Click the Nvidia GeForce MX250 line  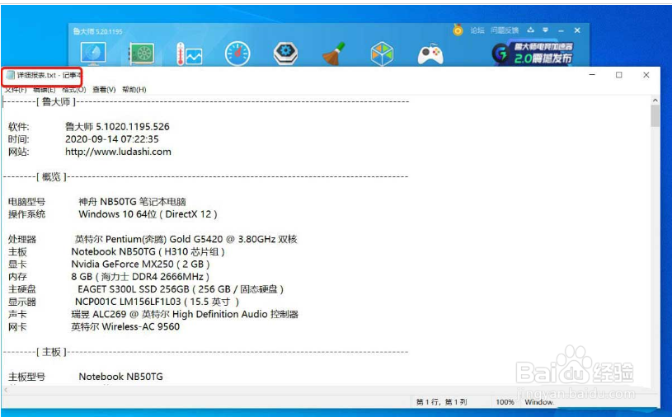(140, 265)
